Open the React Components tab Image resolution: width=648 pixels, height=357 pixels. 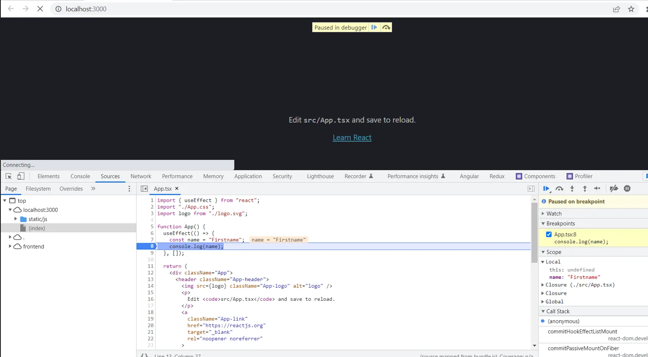[x=536, y=176]
